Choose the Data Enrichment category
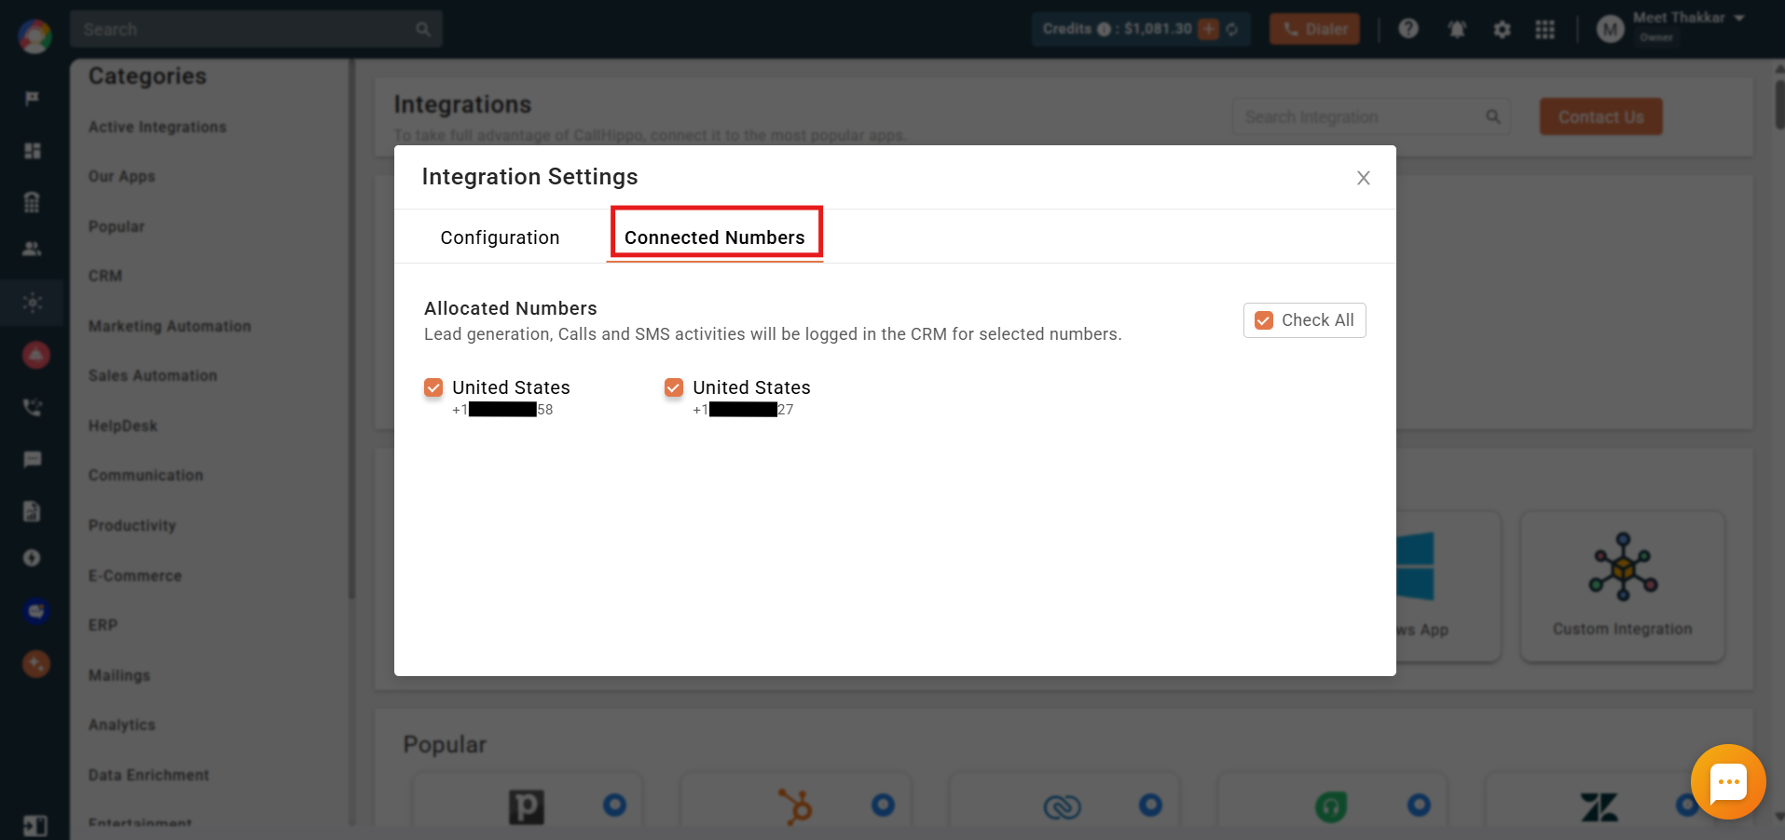Image resolution: width=1785 pixels, height=840 pixels. coord(149,775)
